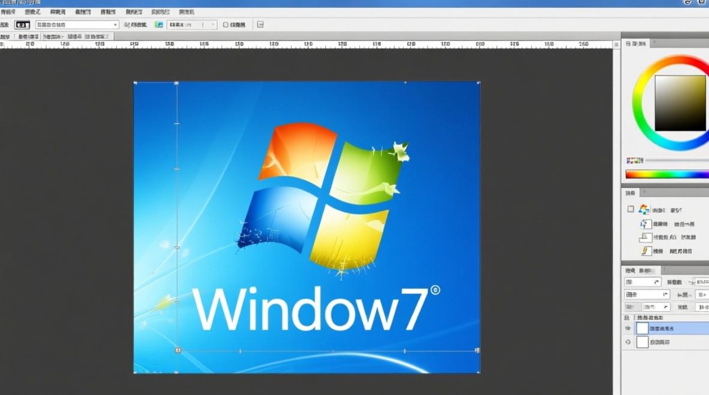Click the bottom layer's white thumbnail
Image resolution: width=709 pixels, height=395 pixels.
click(641, 342)
